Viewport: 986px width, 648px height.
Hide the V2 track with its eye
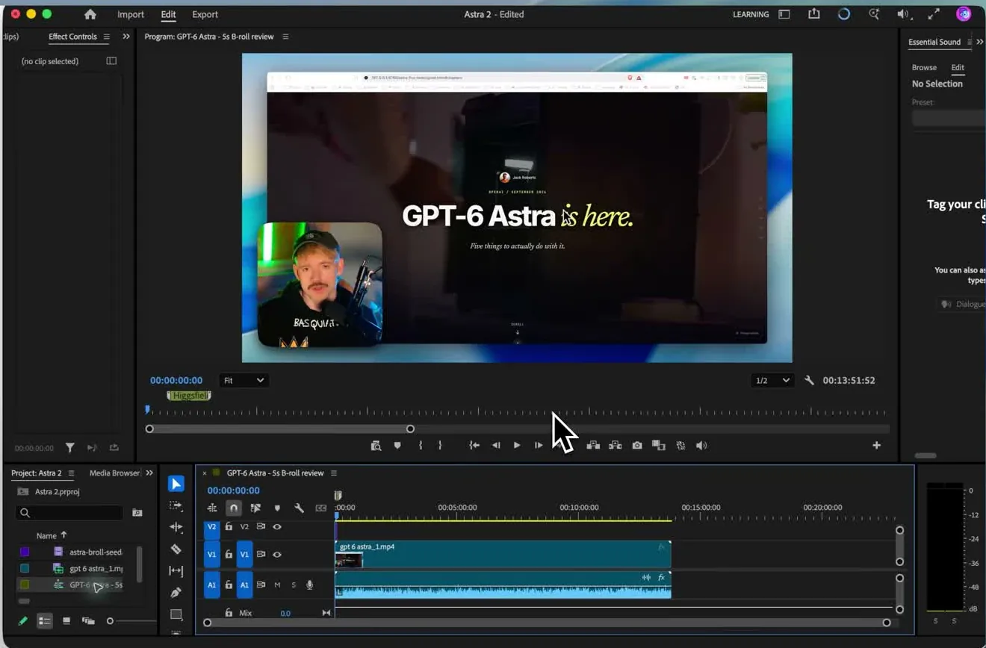[x=277, y=527]
